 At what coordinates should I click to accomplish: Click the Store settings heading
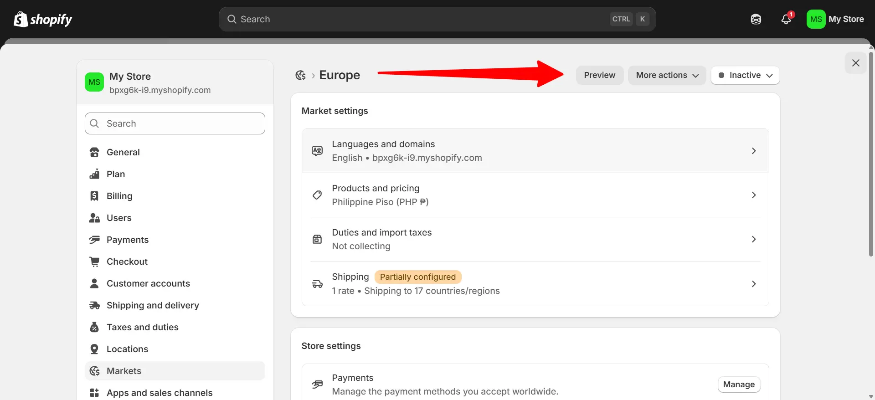click(x=331, y=346)
